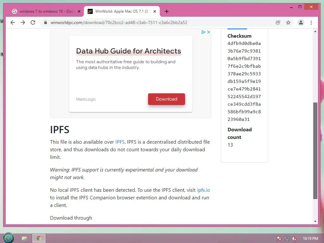The width and height of the screenshot is (324, 243).
Task: Click the IPFS section heading
Action: [60, 130]
